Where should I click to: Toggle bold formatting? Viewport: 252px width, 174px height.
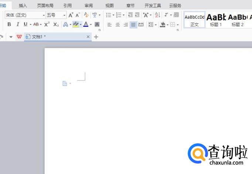pyautogui.click(x=9, y=24)
